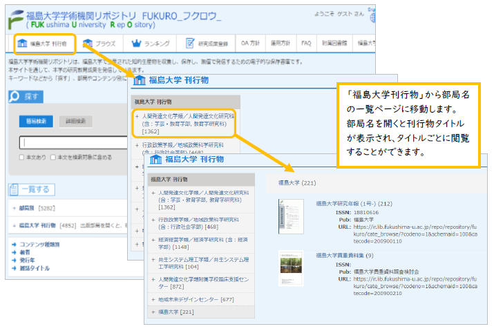Open 福島大学研究年報 (1号-) title link
The image size is (494, 331).
coord(354,204)
